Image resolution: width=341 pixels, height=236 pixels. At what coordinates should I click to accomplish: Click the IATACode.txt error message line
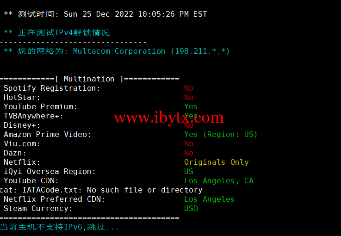pos(101,190)
